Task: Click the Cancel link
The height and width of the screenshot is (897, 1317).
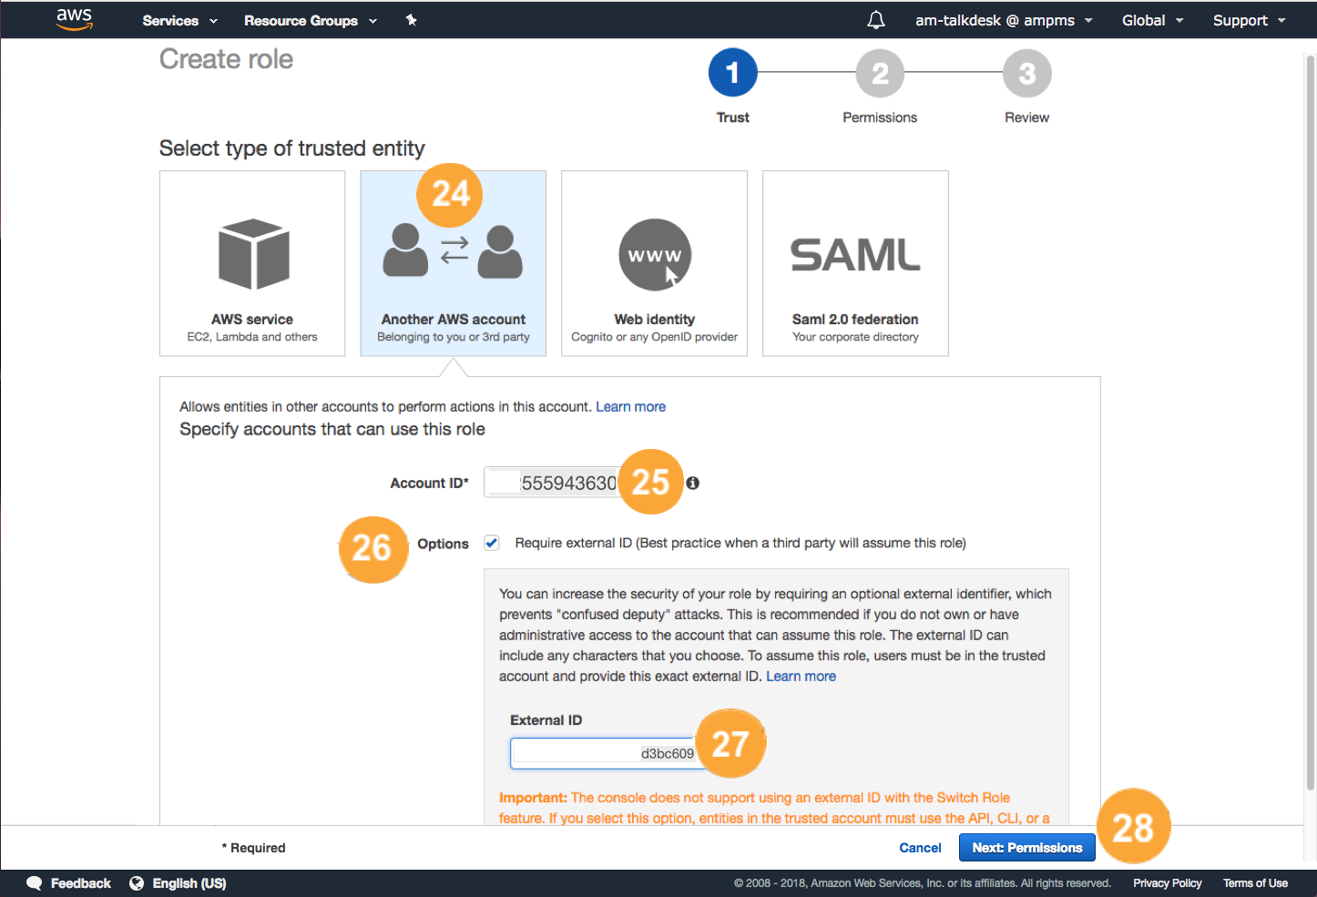Action: coord(920,848)
